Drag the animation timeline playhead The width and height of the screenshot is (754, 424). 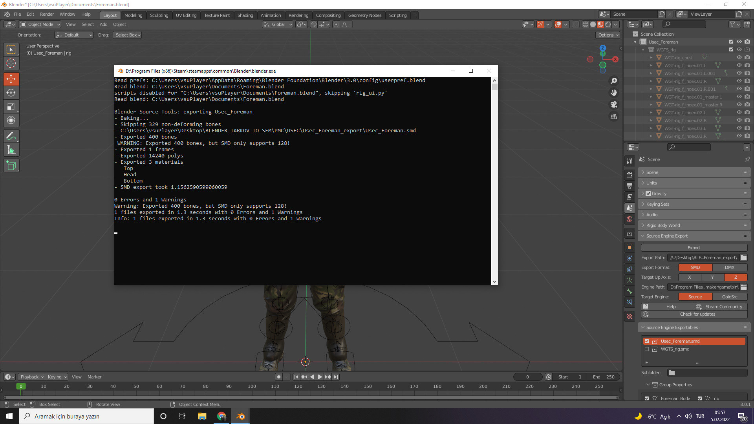21,386
